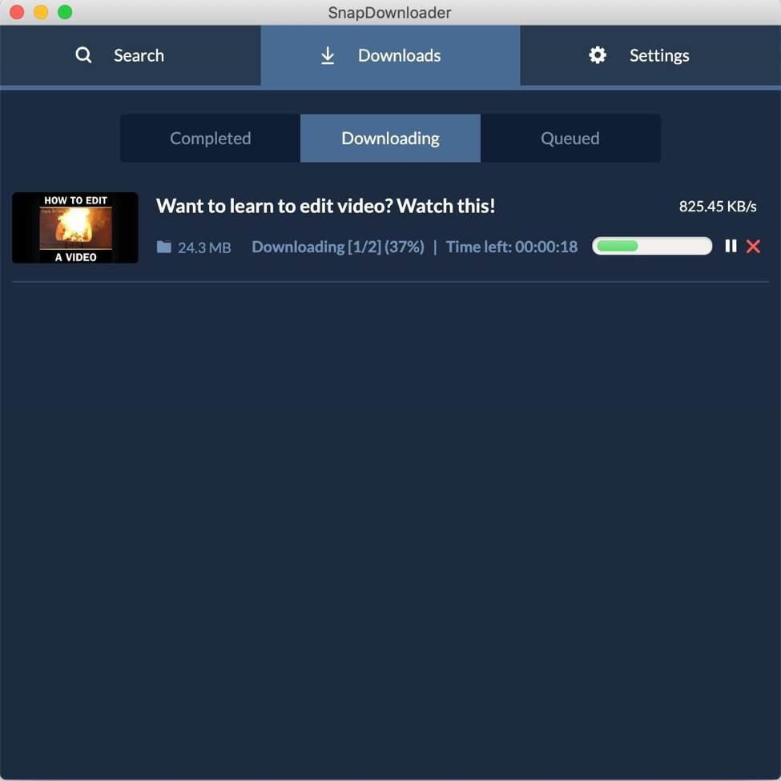The width and height of the screenshot is (781, 781).
Task: Show the Completed downloads list
Action: pyautogui.click(x=210, y=138)
